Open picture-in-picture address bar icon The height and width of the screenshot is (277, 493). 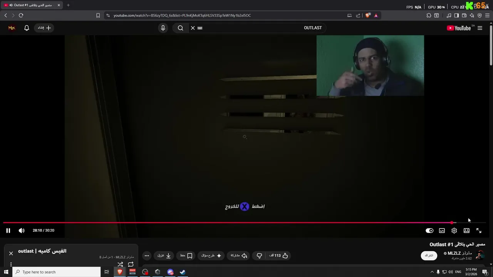pos(349,15)
